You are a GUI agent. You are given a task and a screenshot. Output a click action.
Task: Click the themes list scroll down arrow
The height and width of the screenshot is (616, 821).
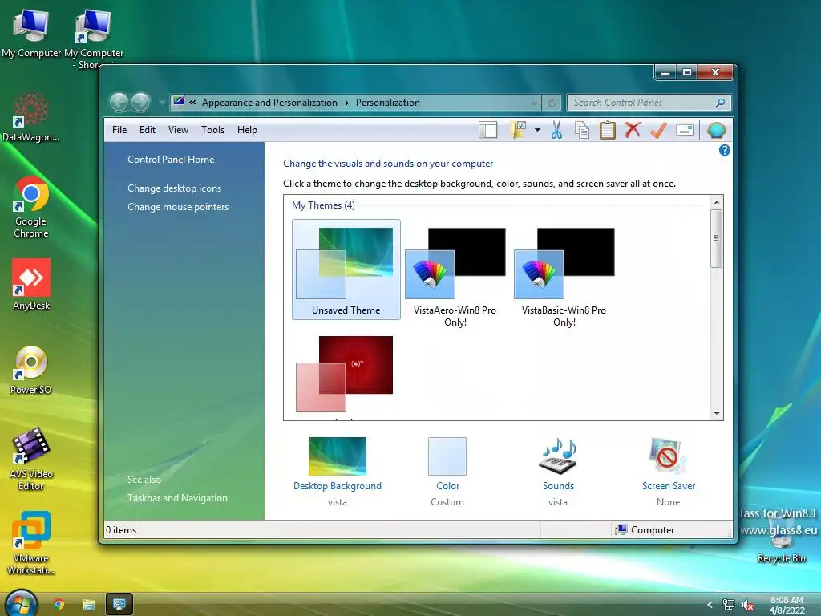click(x=717, y=414)
